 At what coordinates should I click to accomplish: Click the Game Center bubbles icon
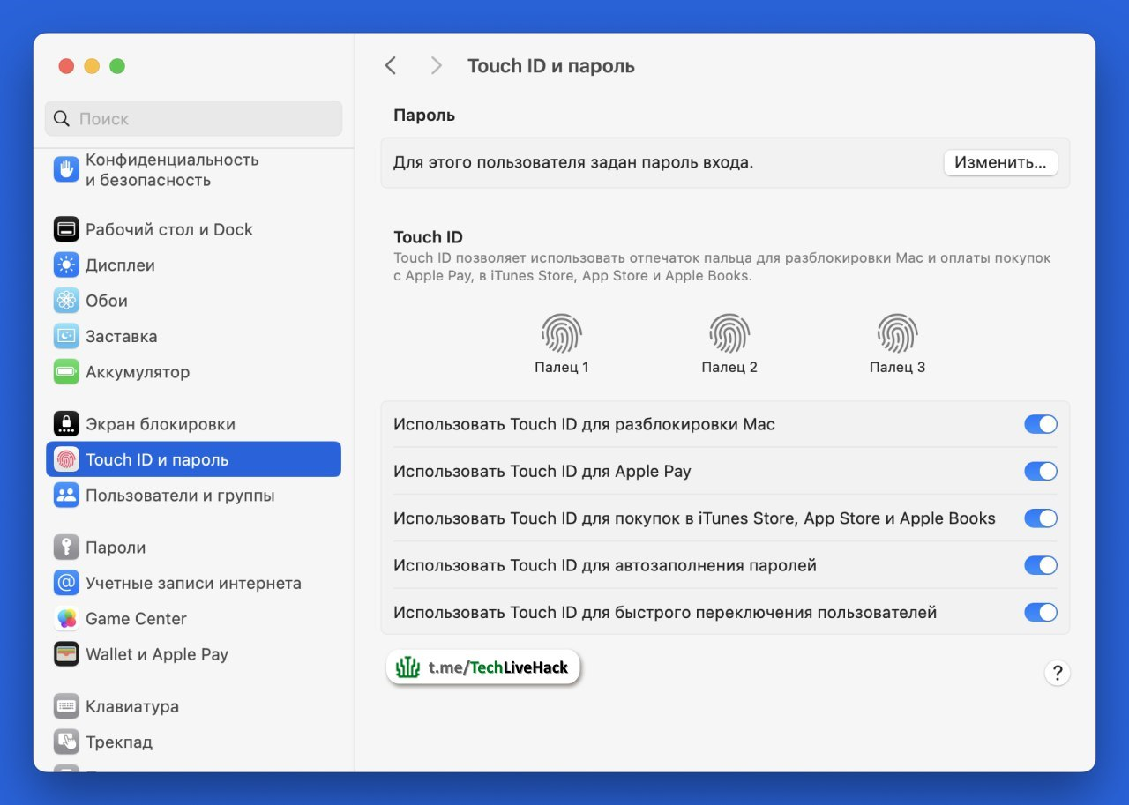click(66, 619)
